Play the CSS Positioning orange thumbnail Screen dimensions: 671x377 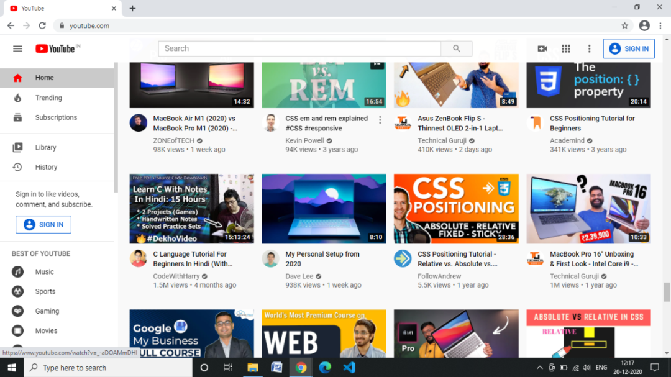click(456, 209)
